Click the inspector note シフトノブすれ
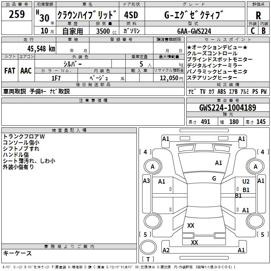 tap(21, 148)
